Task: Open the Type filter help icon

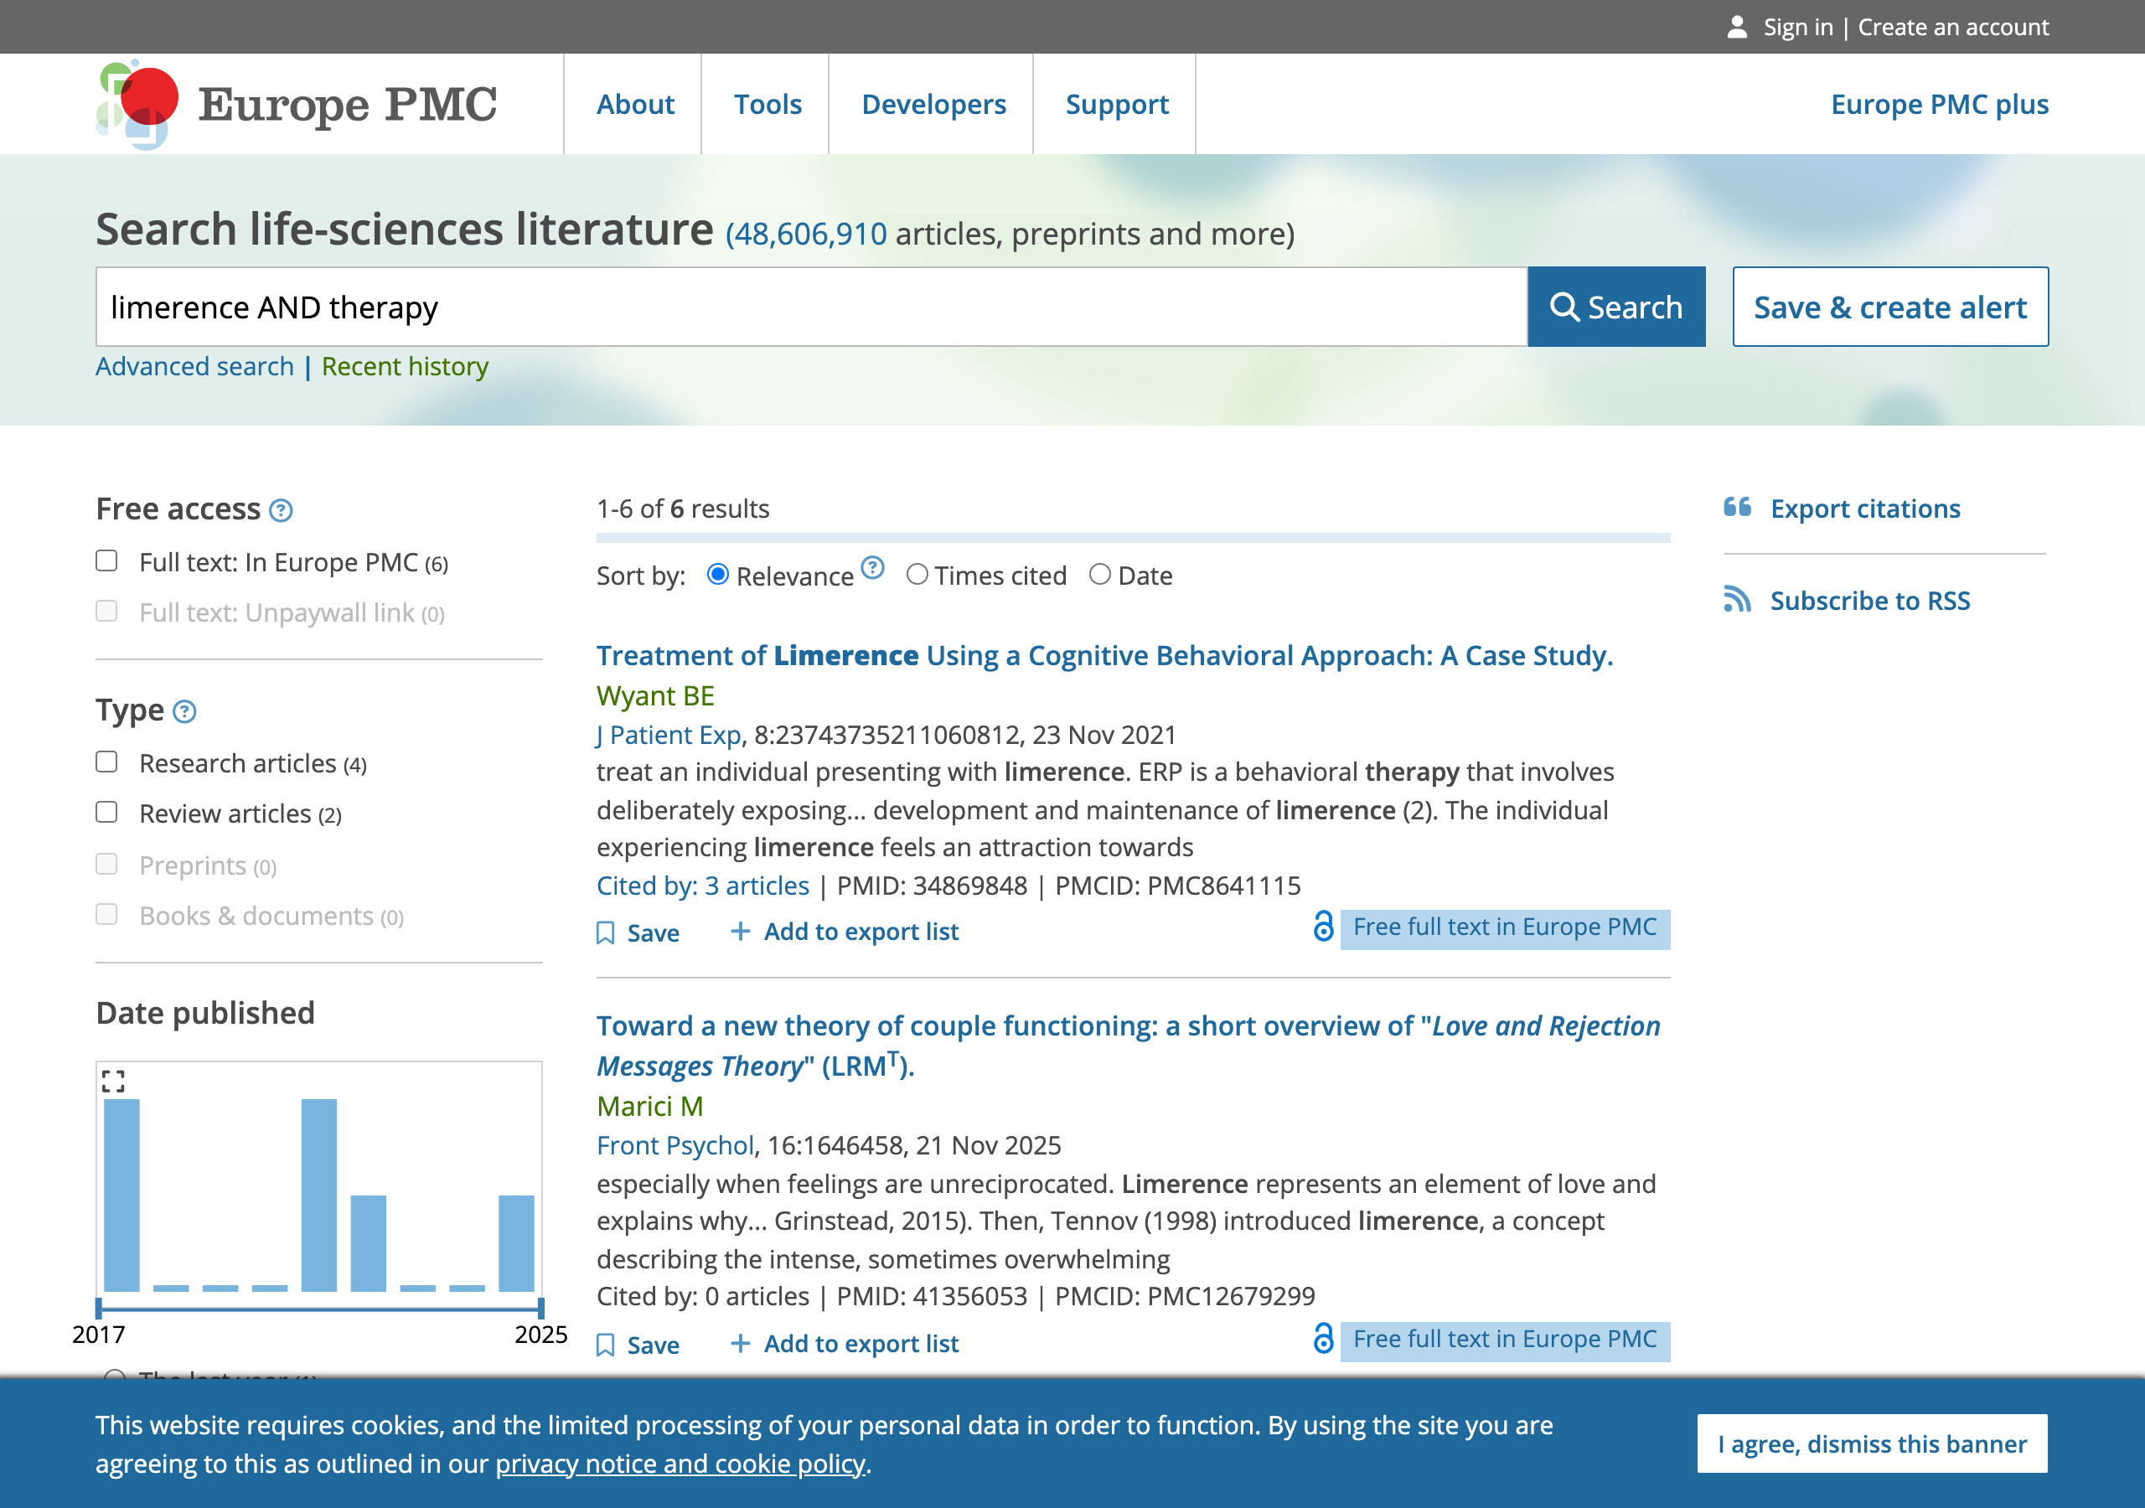Action: pos(185,712)
